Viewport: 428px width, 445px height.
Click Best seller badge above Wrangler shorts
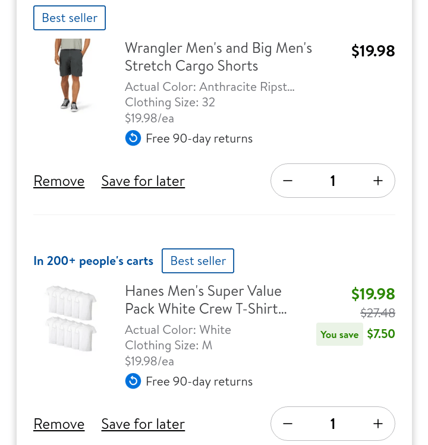70,18
